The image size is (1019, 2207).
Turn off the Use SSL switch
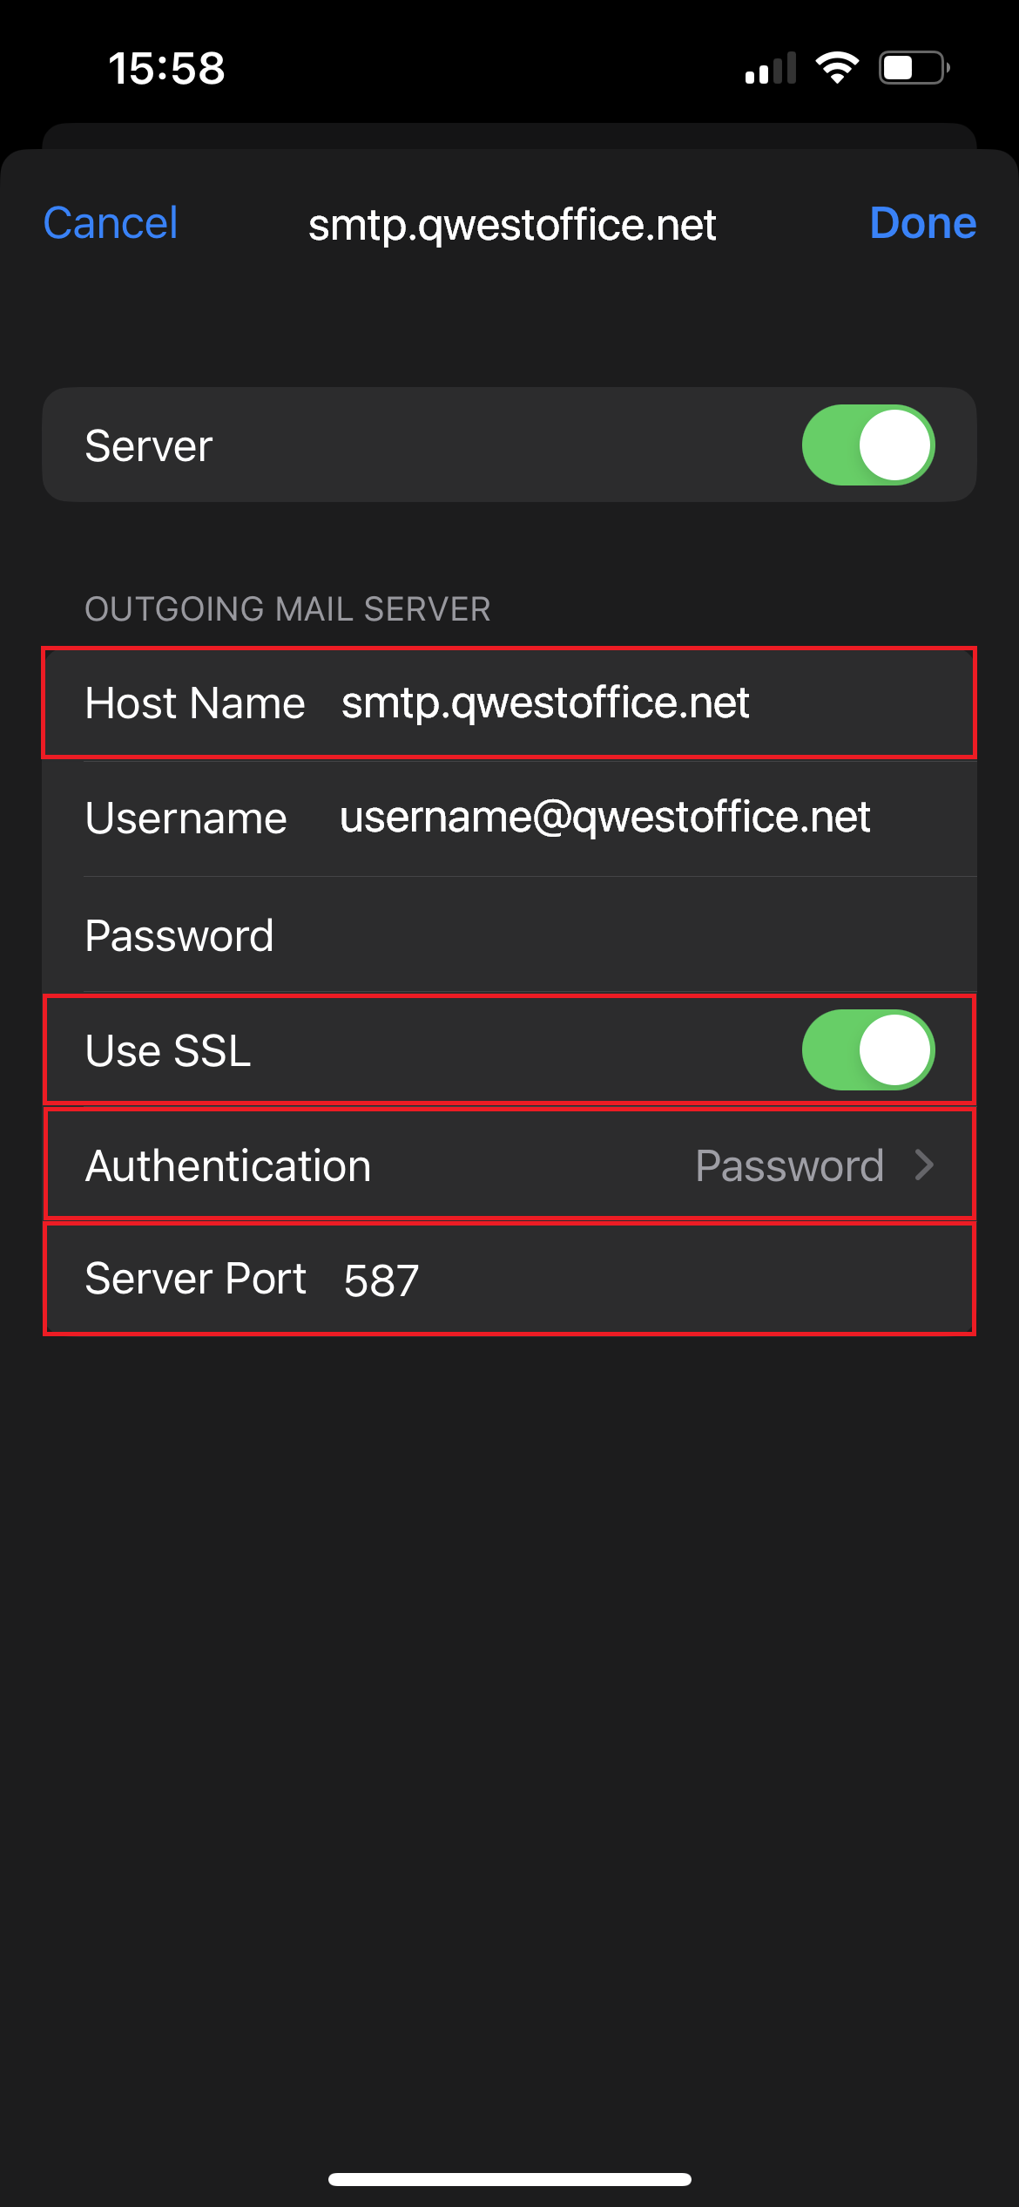[x=867, y=1049]
